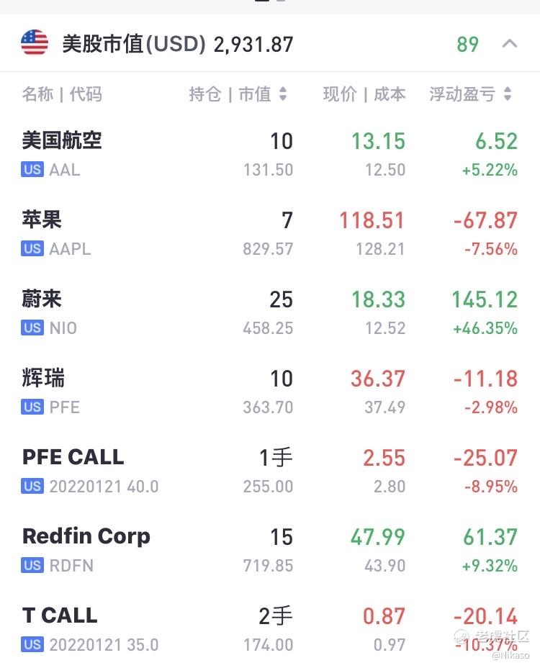This screenshot has height=668, width=540.
Task: Tap the US badge beside AAPL
Action: point(32,249)
